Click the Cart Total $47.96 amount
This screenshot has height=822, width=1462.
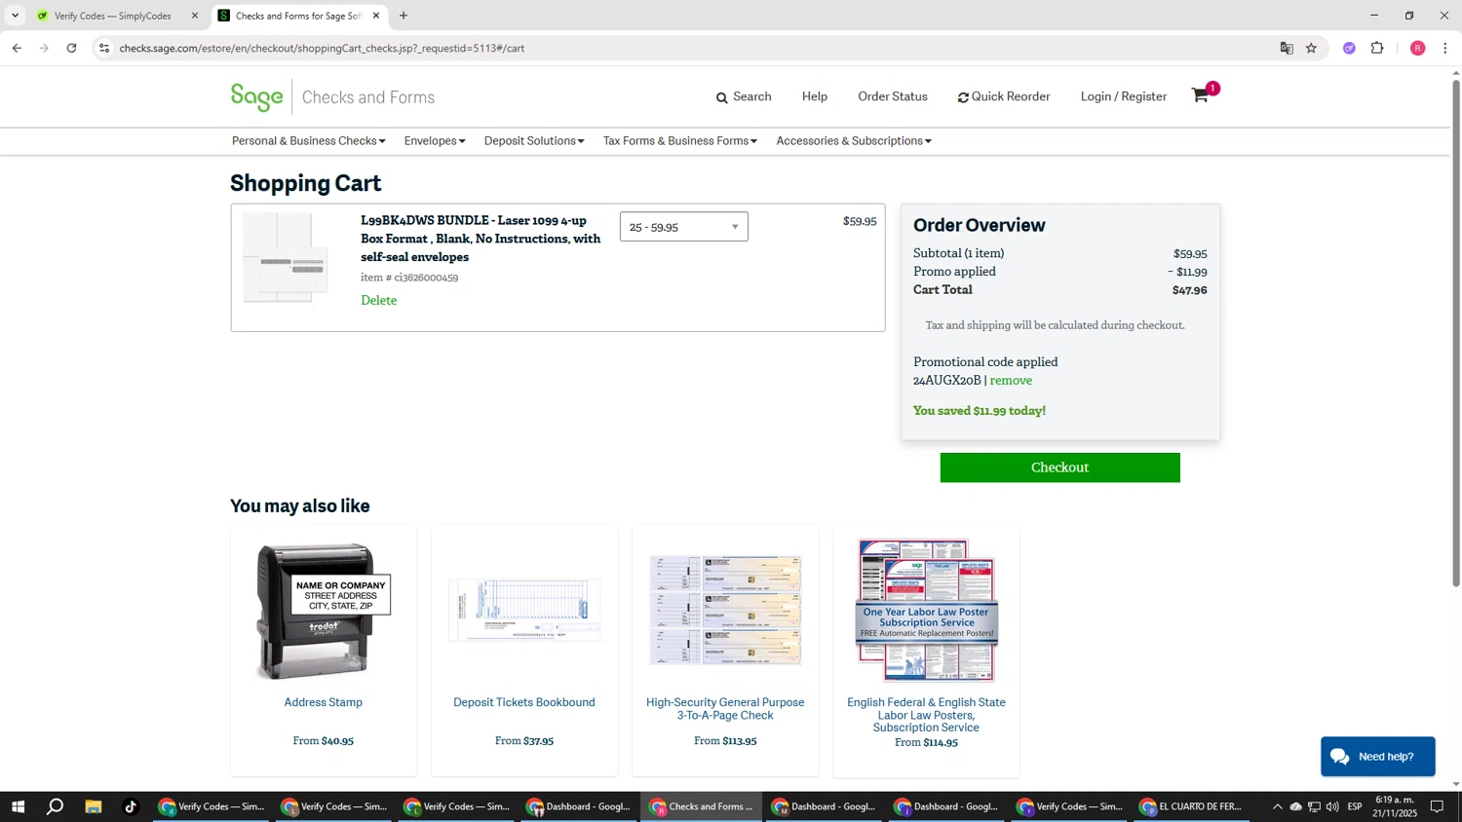pos(1189,290)
